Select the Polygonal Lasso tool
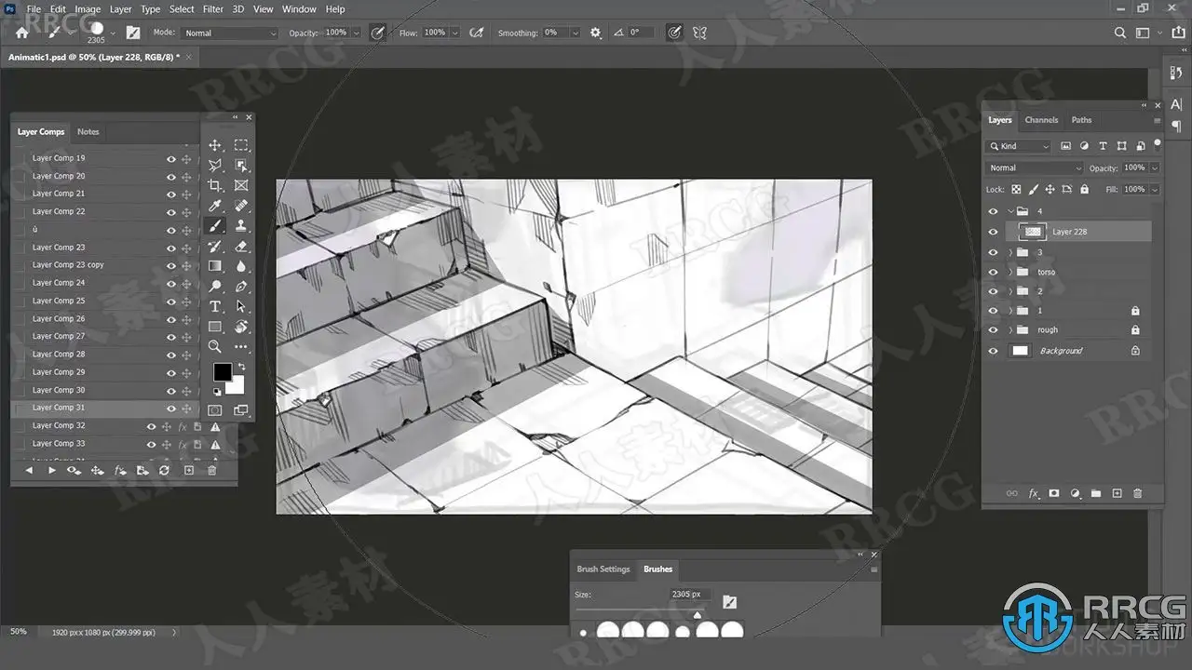 (215, 166)
